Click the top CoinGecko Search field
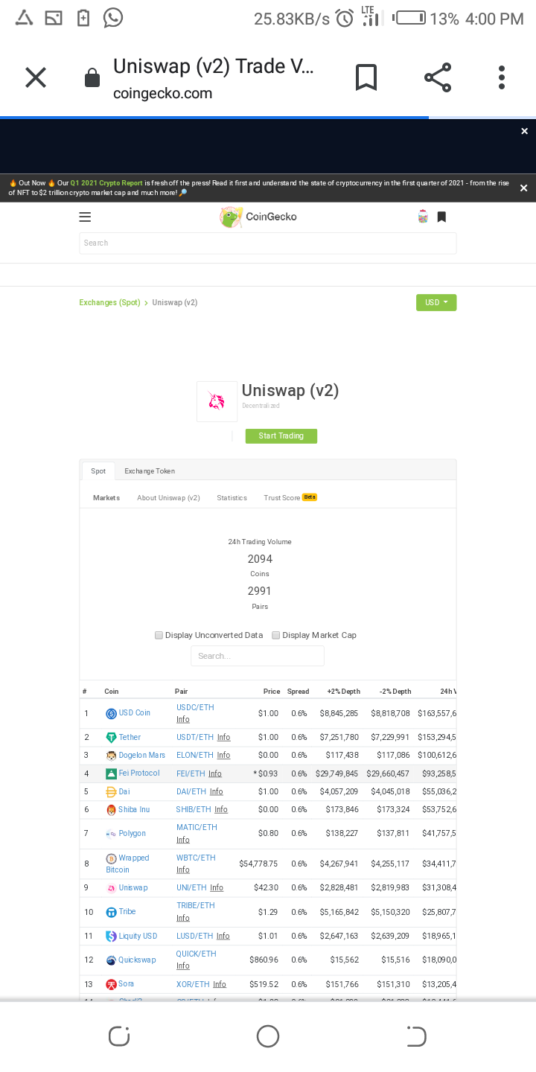 point(268,243)
